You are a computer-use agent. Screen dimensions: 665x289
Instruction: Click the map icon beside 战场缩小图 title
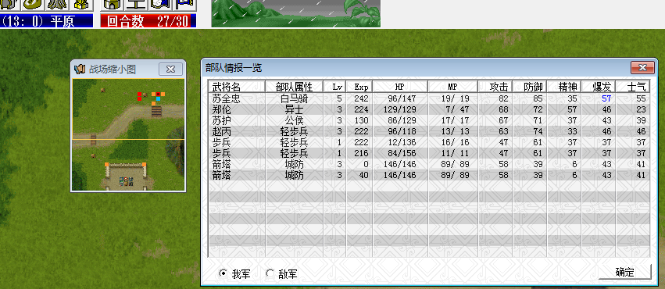80,69
